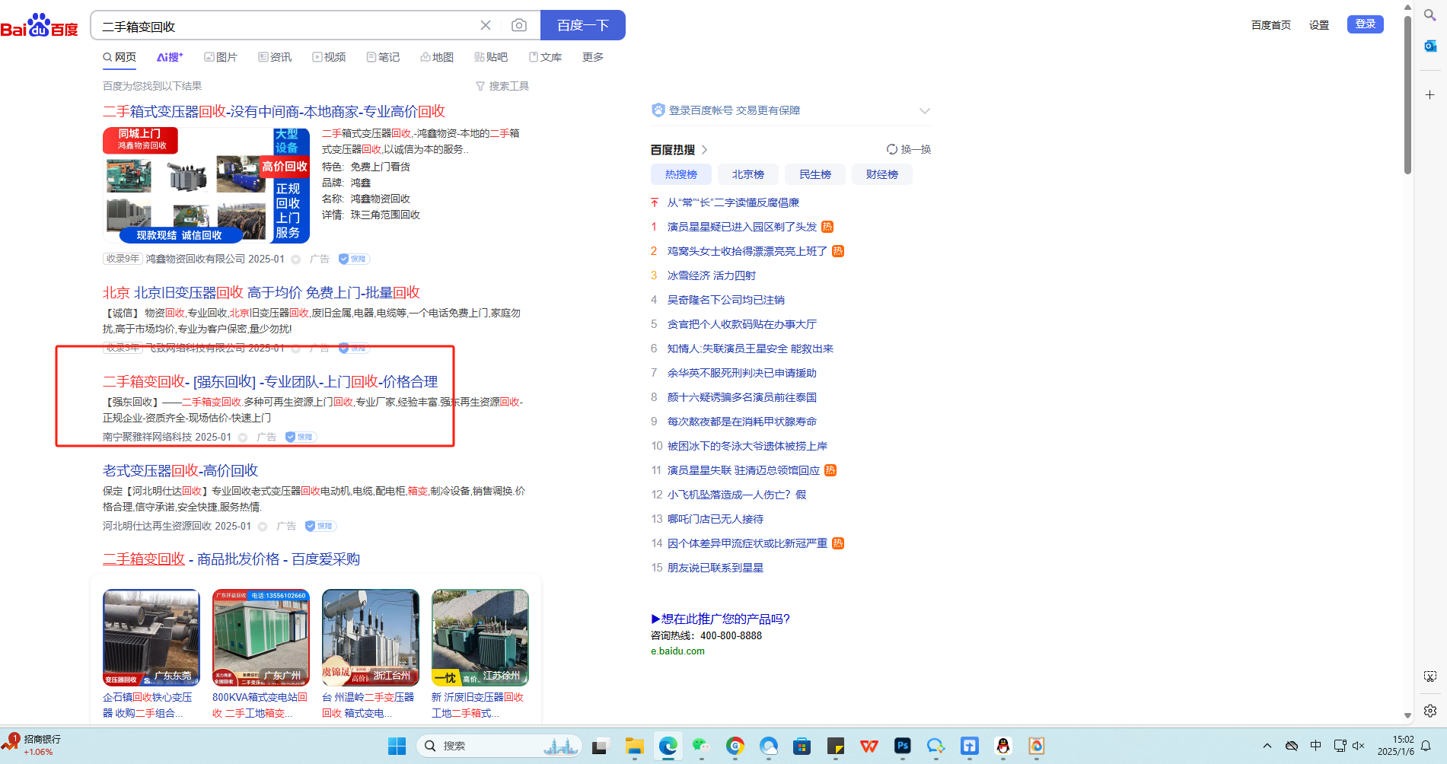Clear the search box with X icon
1447x764 pixels.
pyautogui.click(x=486, y=25)
